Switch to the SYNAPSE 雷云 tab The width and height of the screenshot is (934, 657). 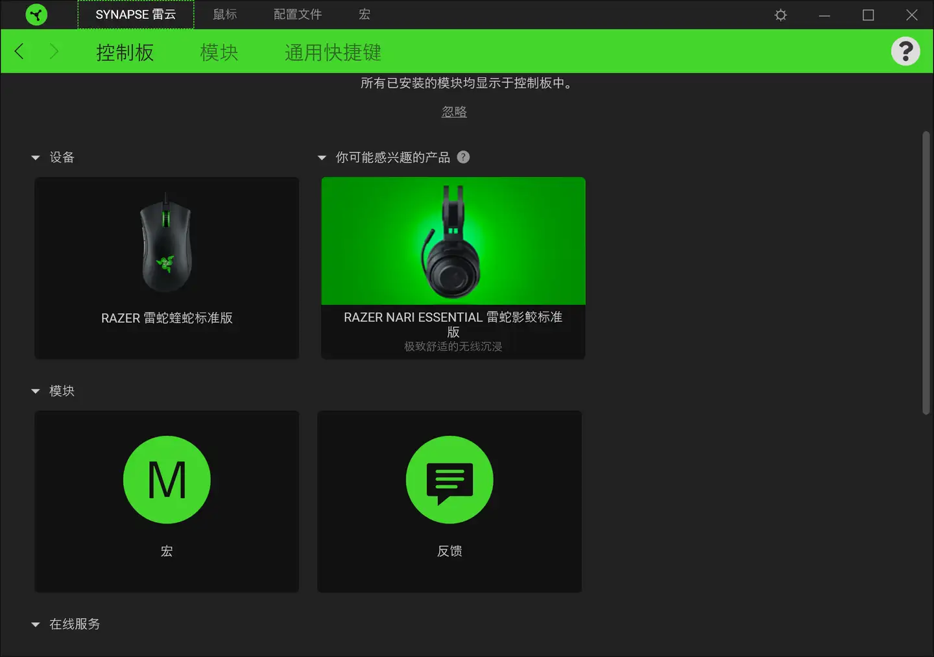tap(136, 14)
